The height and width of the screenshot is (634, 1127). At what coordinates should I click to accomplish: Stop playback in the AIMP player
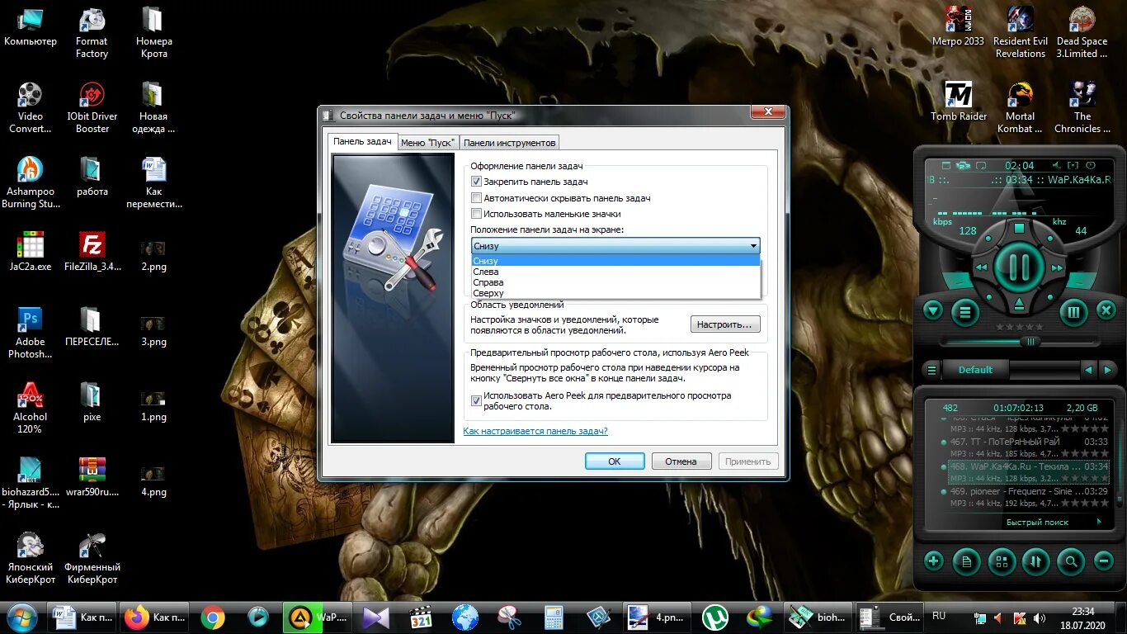[1019, 229]
